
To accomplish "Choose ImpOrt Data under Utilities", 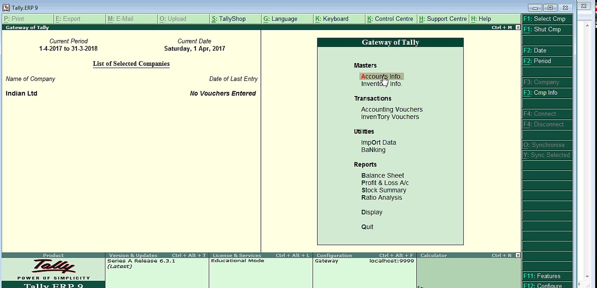I will (379, 142).
